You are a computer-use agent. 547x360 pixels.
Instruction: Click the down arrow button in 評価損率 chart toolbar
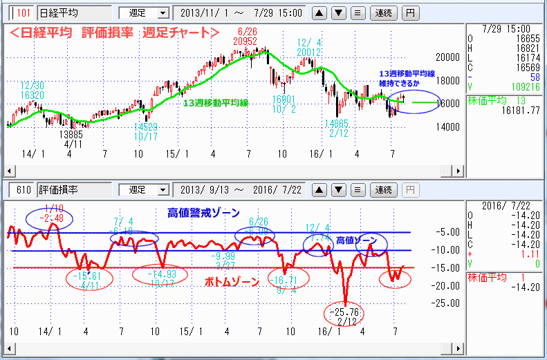pyautogui.click(x=338, y=190)
